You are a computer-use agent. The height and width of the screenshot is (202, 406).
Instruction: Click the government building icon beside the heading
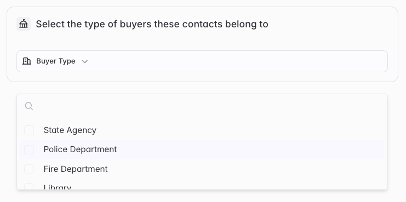tap(24, 24)
